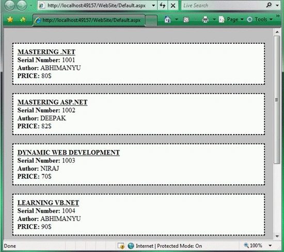The image size is (284, 252).
Task: Click the PRICE 70$ text
Action: click(x=35, y=176)
